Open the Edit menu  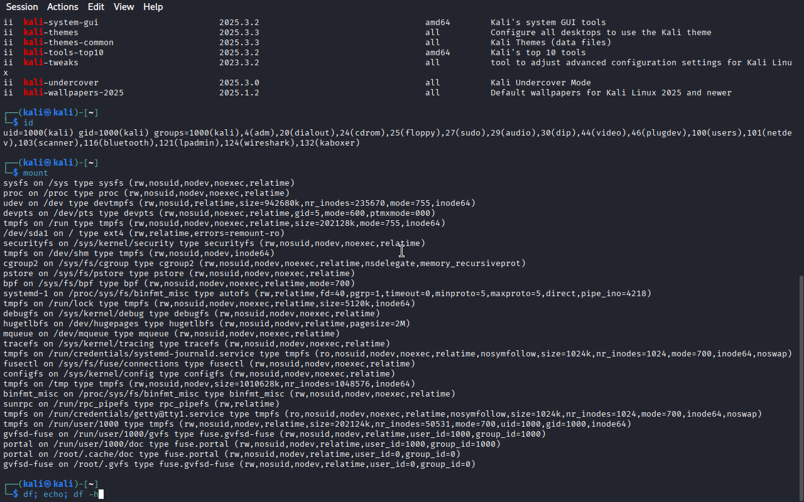[x=96, y=7]
